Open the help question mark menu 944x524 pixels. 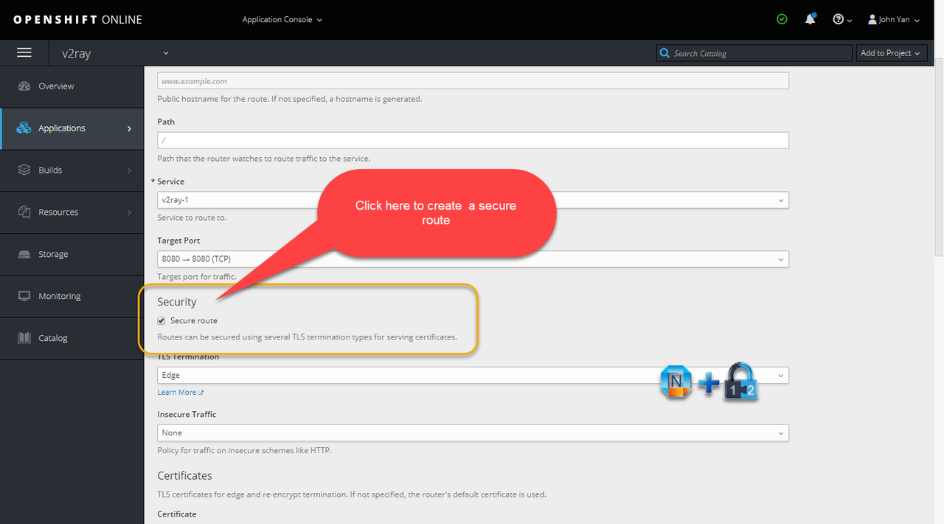pyautogui.click(x=841, y=20)
